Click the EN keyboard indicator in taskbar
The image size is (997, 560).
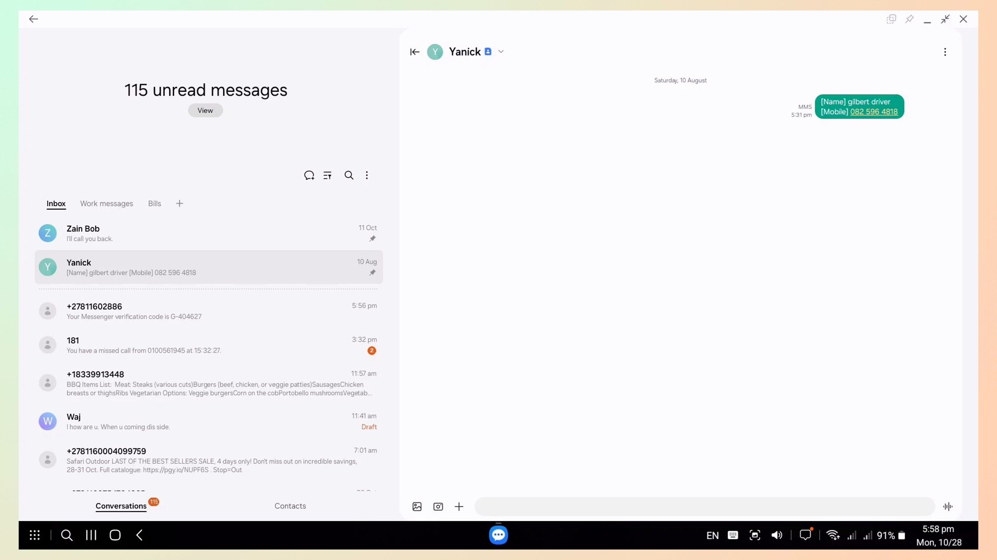point(712,535)
